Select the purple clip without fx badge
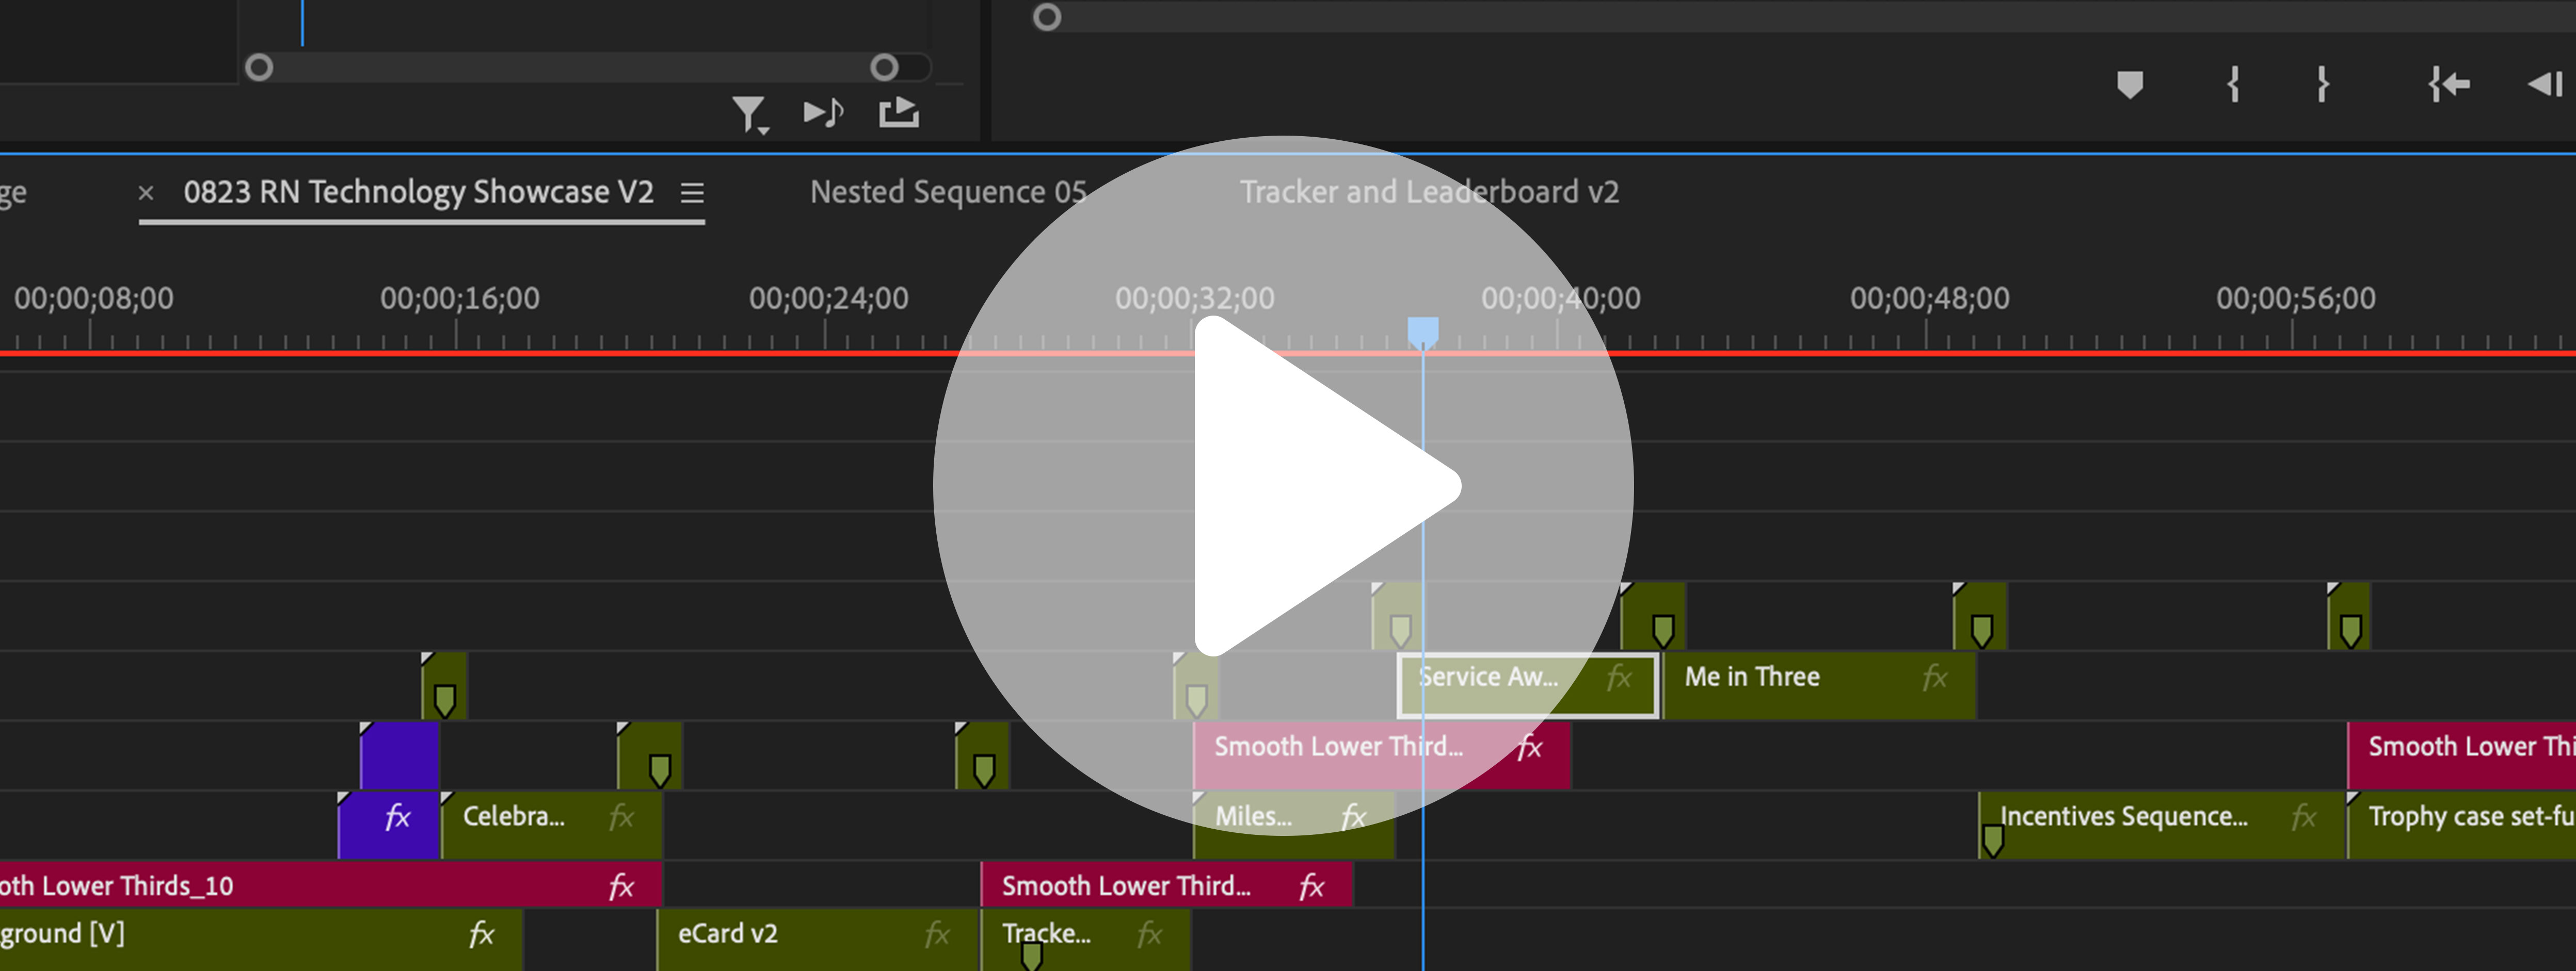This screenshot has height=971, width=2576. (x=399, y=754)
